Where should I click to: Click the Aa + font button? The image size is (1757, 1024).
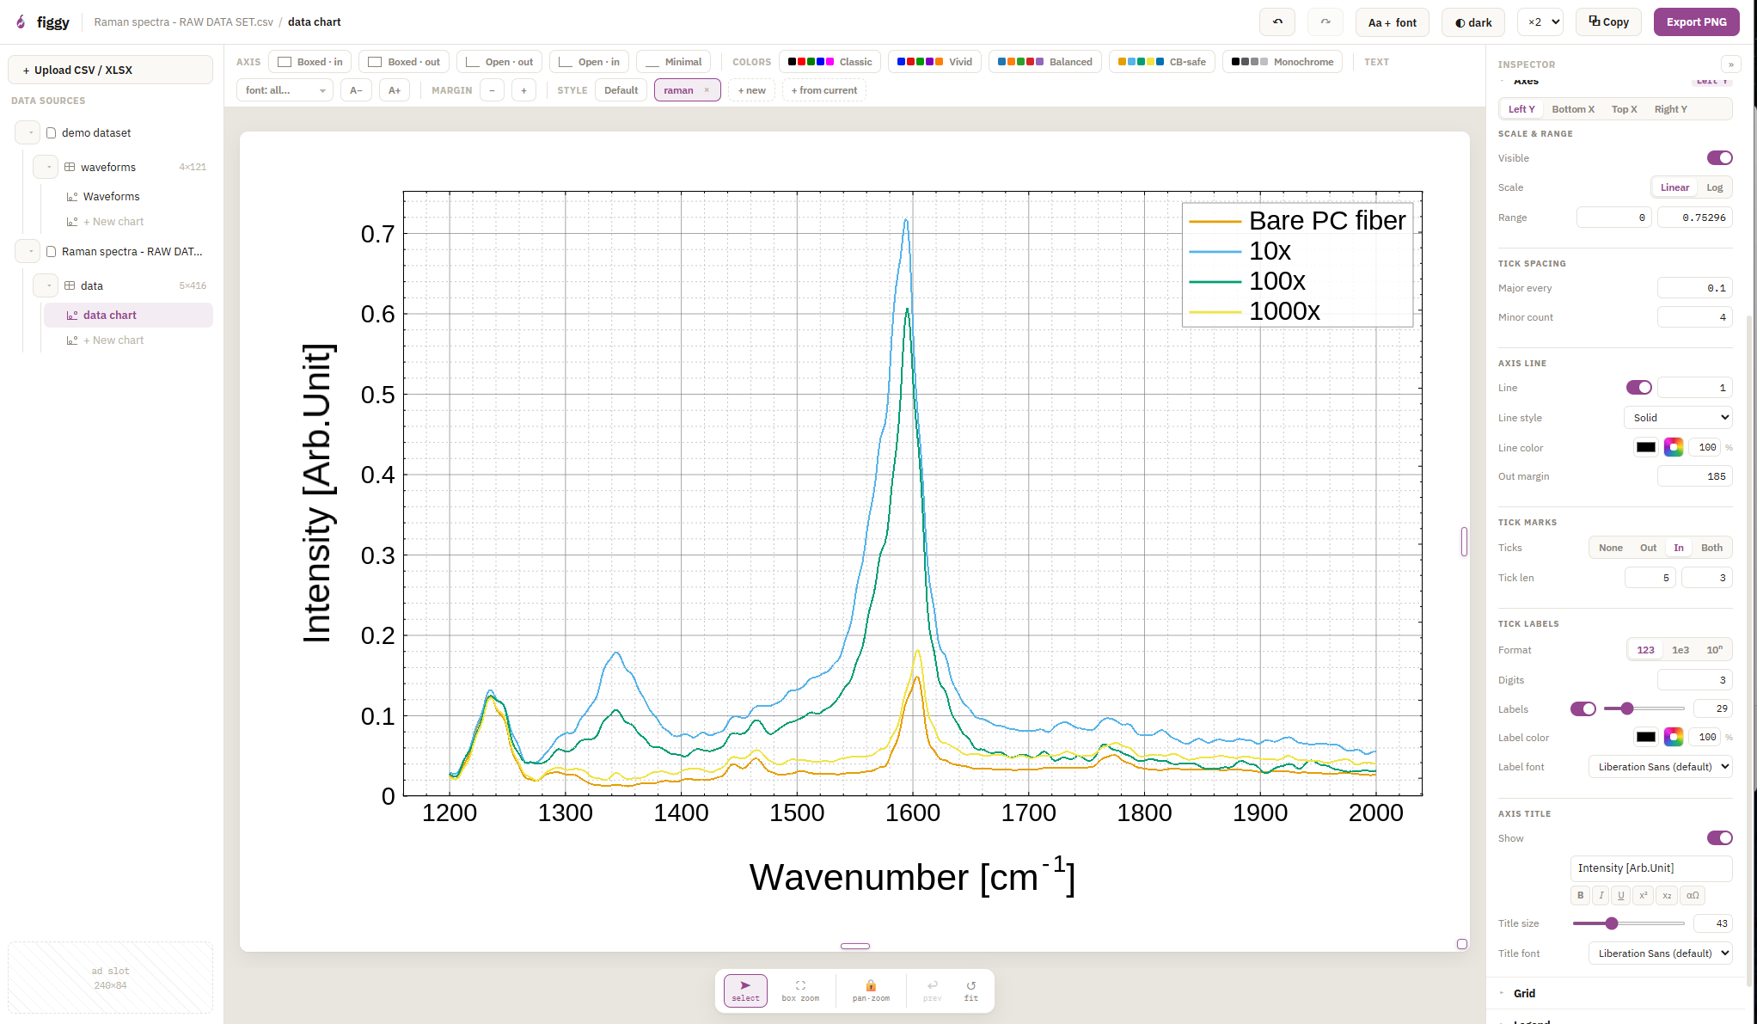[1393, 22]
